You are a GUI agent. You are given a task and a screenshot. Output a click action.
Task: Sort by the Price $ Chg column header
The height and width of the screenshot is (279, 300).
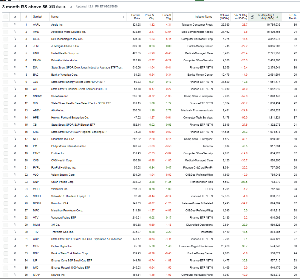tap(167, 17)
